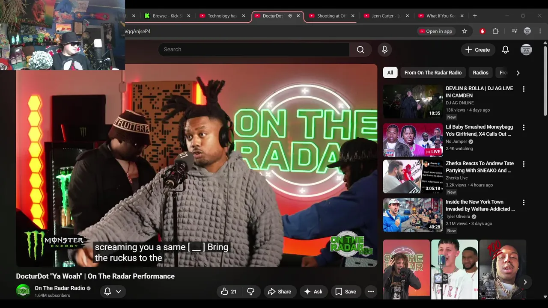This screenshot has width=548, height=308.
Task: Open options for Inside the New York Town video
Action: click(x=524, y=202)
